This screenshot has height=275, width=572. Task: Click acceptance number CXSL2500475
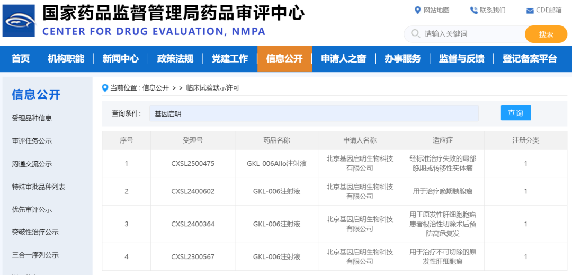[193, 164]
